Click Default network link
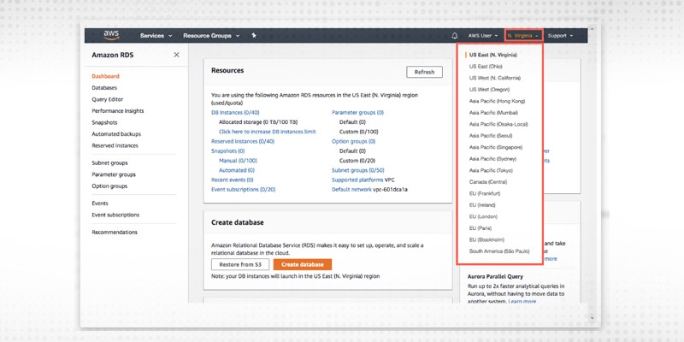684x342 pixels. pos(351,190)
